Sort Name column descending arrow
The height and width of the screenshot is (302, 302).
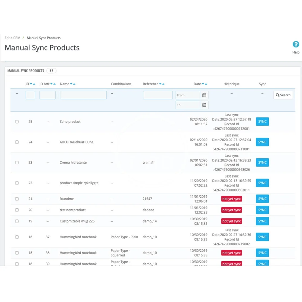71,84
